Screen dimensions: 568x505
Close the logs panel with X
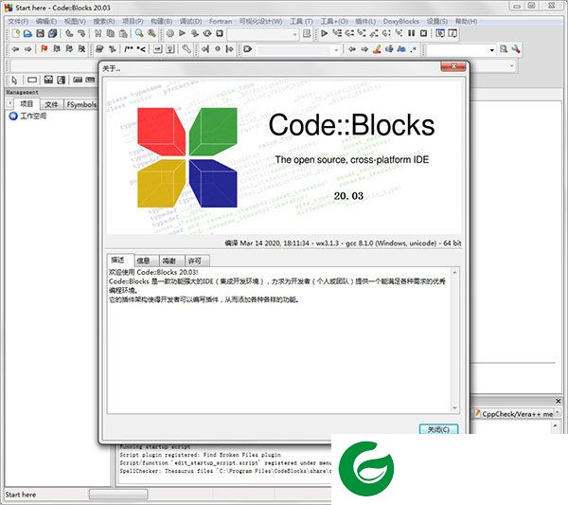click(559, 401)
